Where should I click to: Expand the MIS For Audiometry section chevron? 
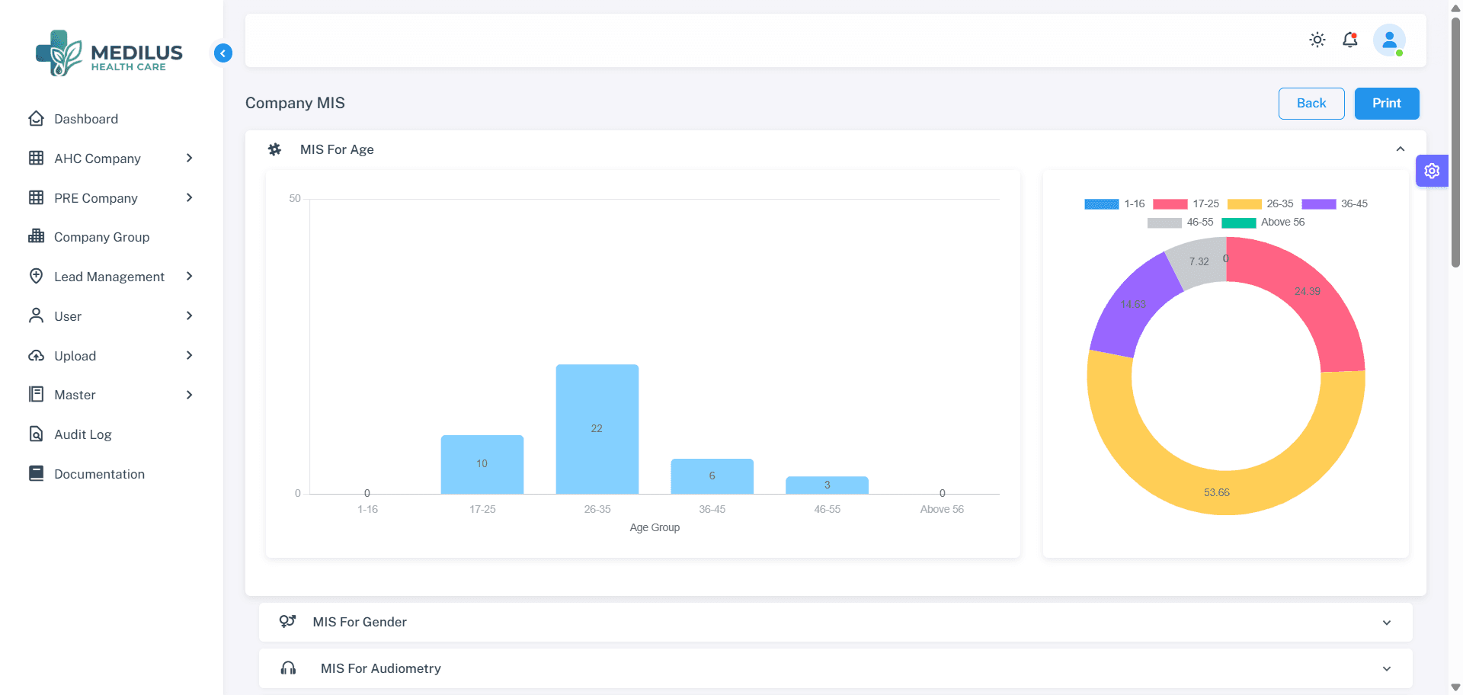coord(1387,669)
